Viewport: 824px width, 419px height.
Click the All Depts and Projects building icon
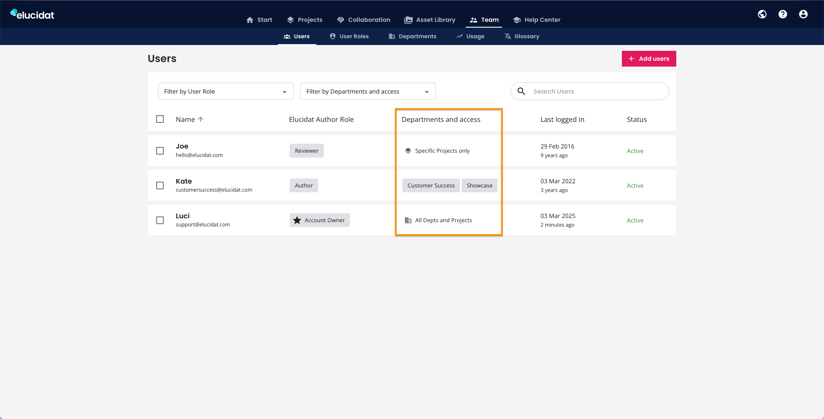[408, 220]
